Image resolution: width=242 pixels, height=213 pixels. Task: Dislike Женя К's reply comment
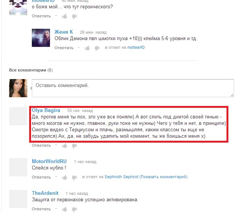(97, 48)
